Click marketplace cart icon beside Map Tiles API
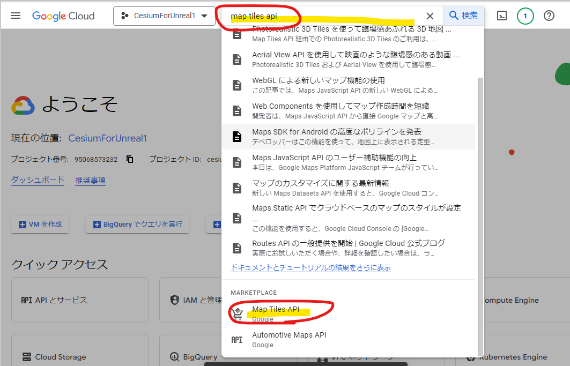 (x=237, y=313)
